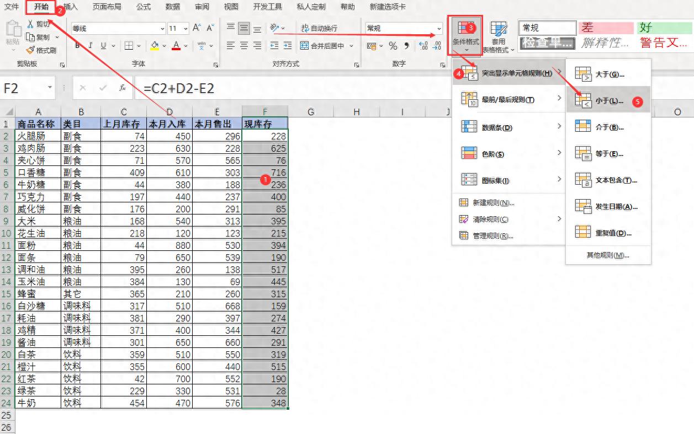Click Merge and Center (合并后居中)
The image size is (694, 434).
click(322, 46)
